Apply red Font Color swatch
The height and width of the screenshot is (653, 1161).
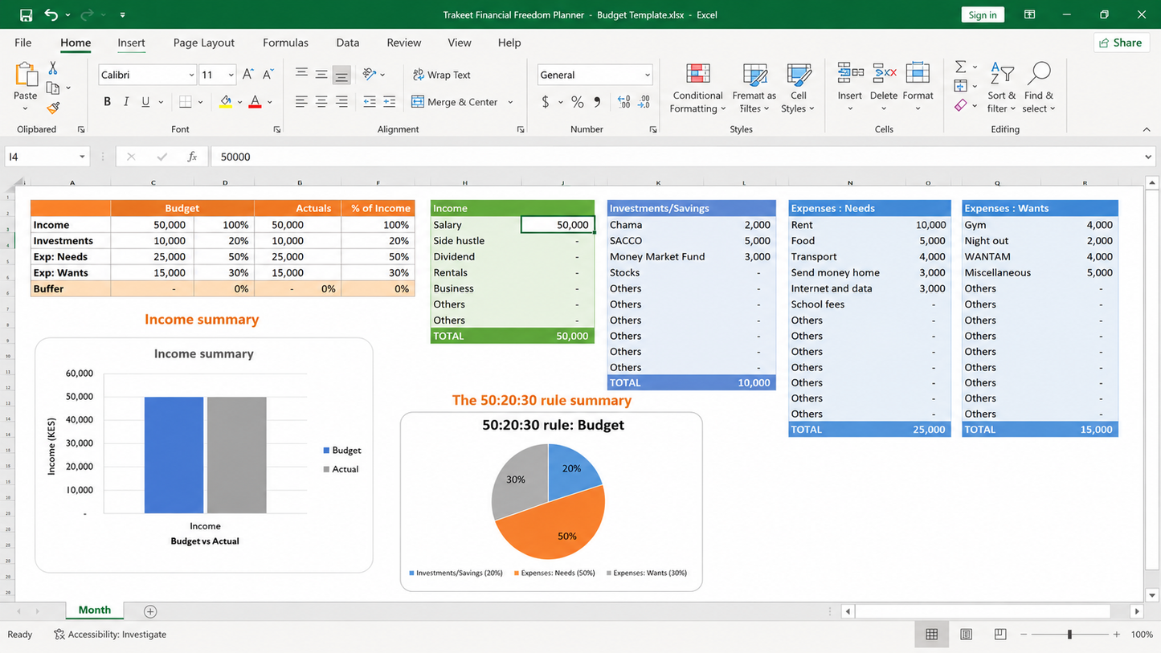coord(255,102)
